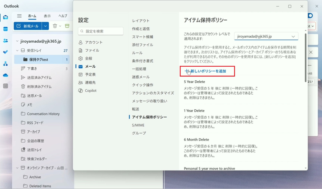The image size is (322, 189).
Task: Open the org explorer icon in the rail
Action: tap(5, 64)
